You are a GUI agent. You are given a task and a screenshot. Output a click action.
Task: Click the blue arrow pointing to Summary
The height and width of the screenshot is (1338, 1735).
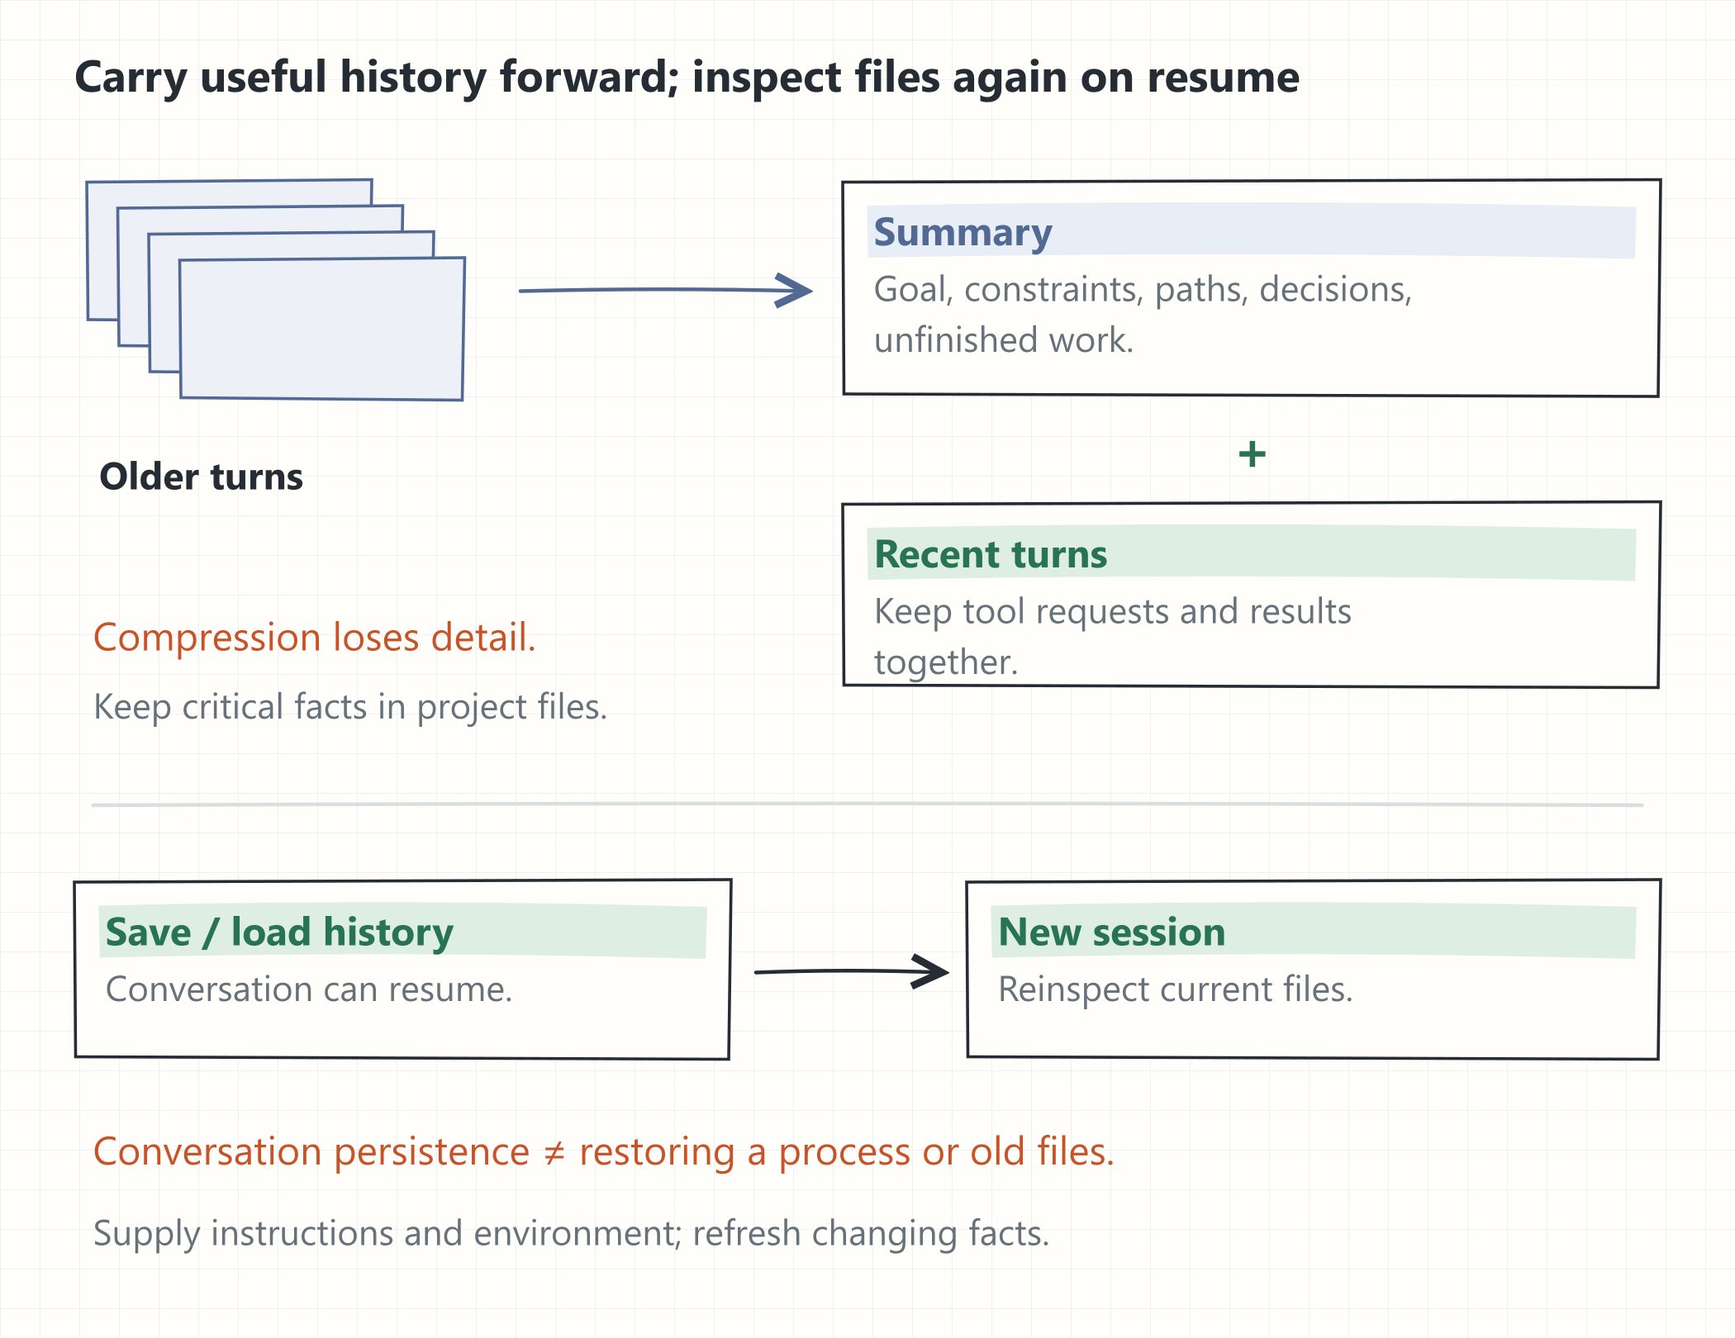666,290
